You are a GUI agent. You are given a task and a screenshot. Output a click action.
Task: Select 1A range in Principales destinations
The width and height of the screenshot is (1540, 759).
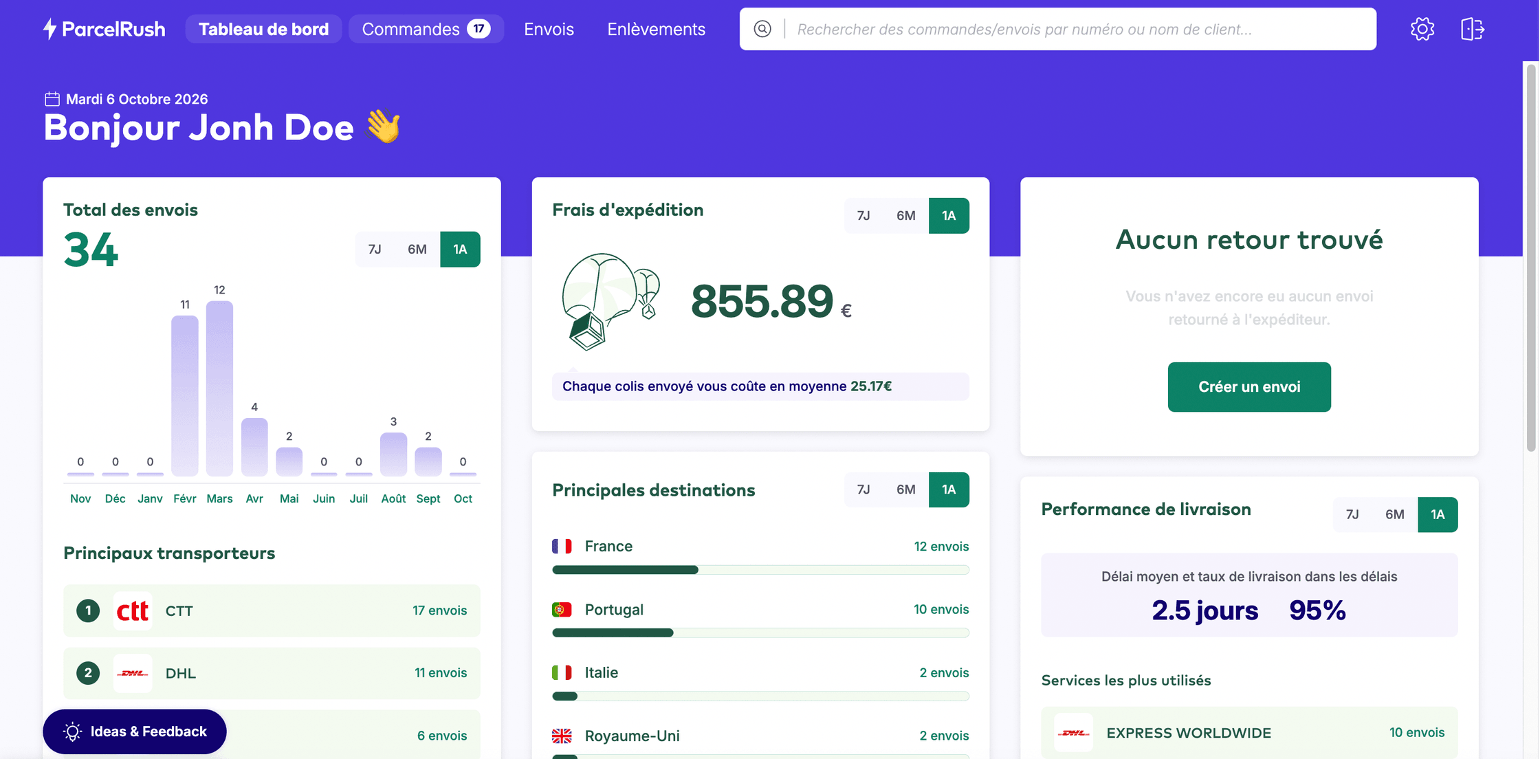click(x=949, y=489)
